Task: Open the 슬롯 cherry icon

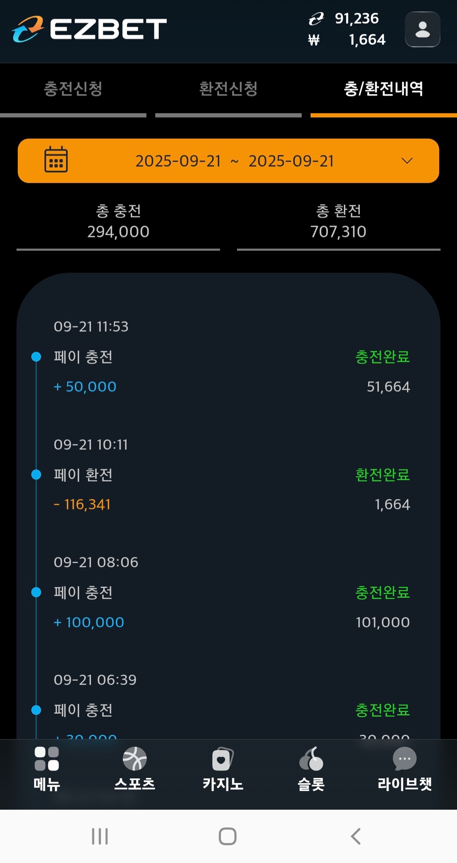Action: point(311,759)
